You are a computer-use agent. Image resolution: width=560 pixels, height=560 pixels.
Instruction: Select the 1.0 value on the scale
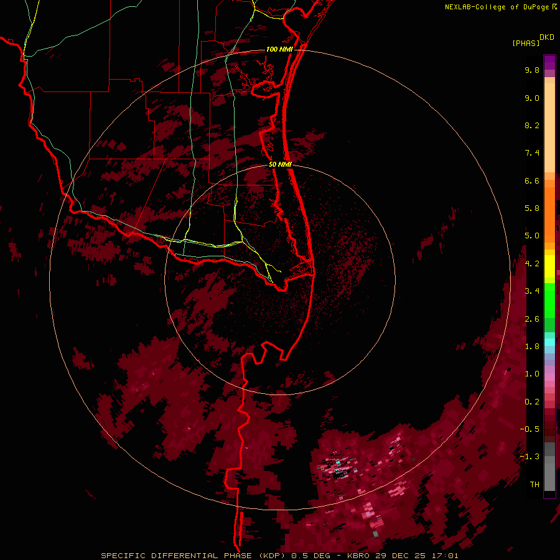[x=532, y=374]
